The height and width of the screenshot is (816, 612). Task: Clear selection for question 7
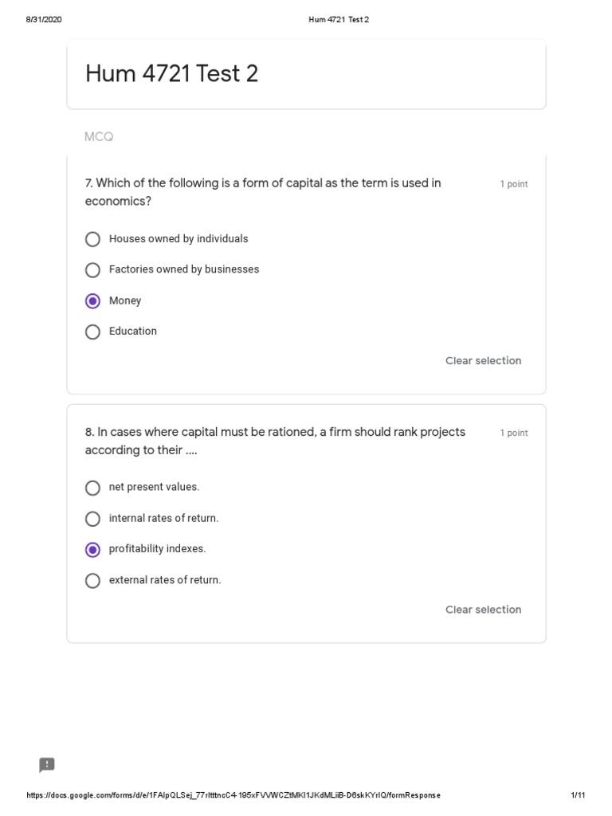tap(483, 361)
